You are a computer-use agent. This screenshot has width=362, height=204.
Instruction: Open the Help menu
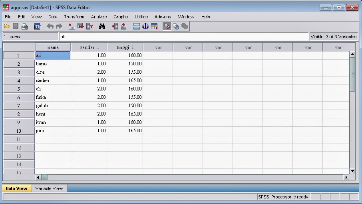[206, 17]
